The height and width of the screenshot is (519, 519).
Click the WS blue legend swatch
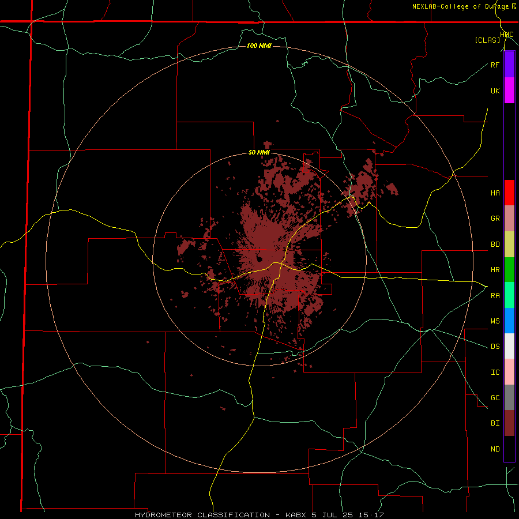coord(509,321)
